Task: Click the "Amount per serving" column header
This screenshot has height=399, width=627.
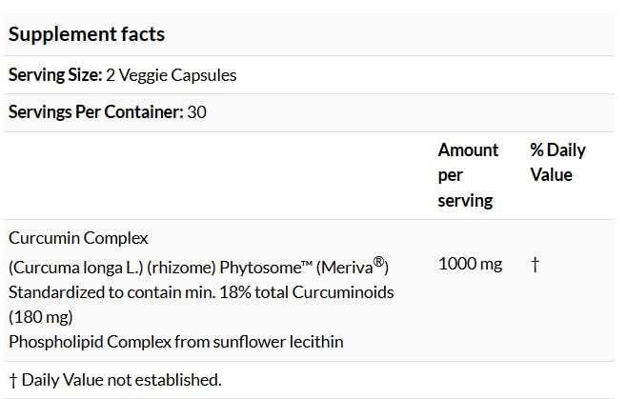Action: 468,175
